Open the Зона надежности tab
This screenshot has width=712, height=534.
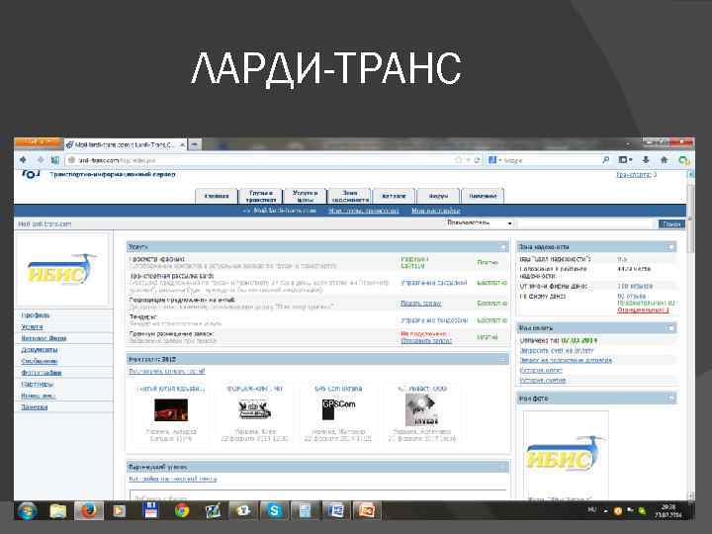coord(350,196)
